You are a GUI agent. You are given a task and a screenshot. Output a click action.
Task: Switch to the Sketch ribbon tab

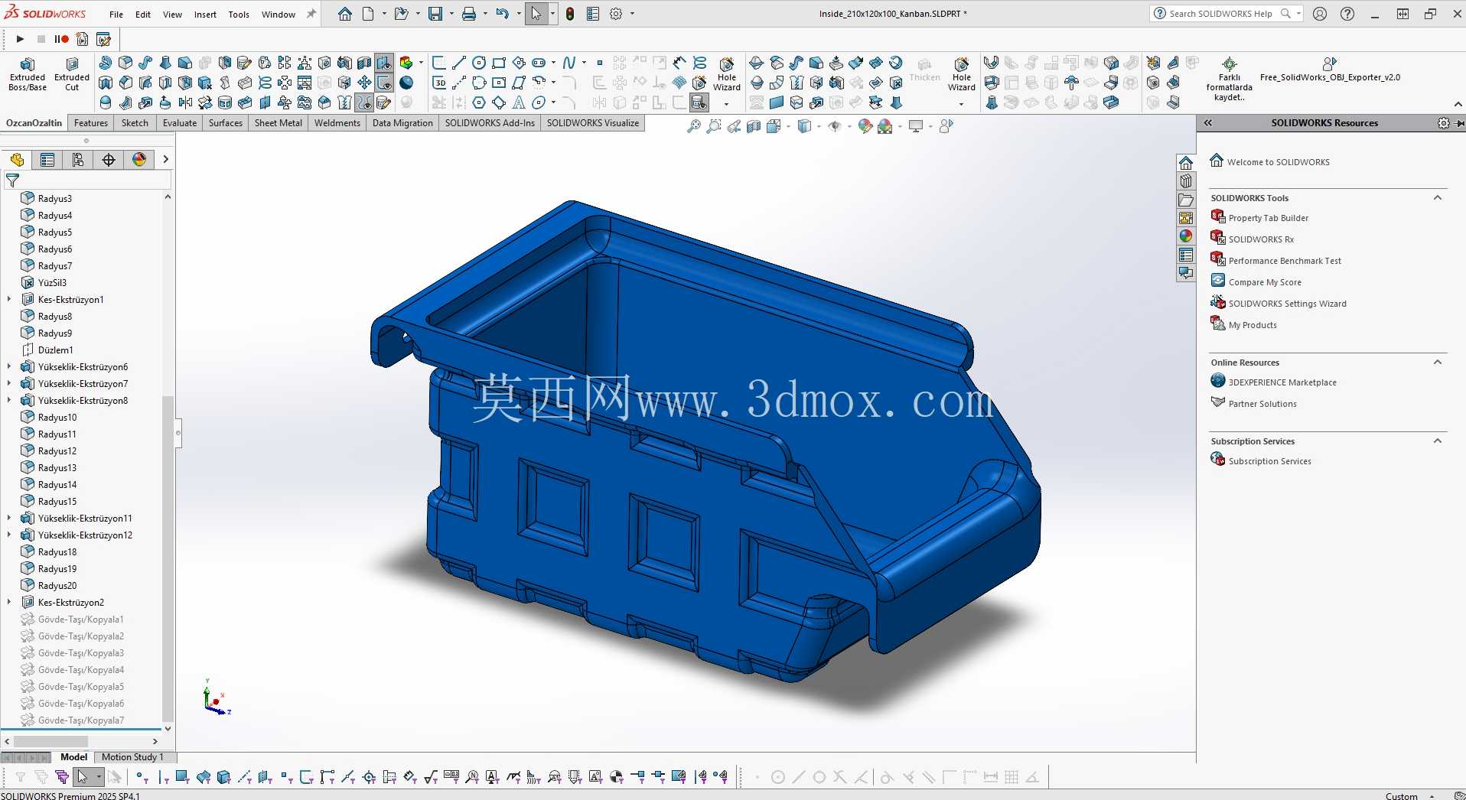[x=135, y=123]
